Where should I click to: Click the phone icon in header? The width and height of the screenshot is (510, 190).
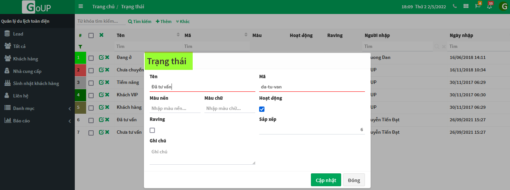coord(455,6)
